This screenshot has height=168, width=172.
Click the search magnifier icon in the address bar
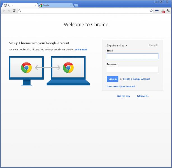(20, 11)
